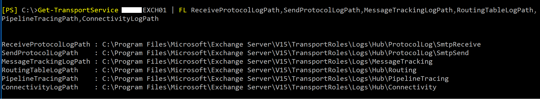Click the PipelineTracing folder in output
540x99 pixels.
coord(419,79)
